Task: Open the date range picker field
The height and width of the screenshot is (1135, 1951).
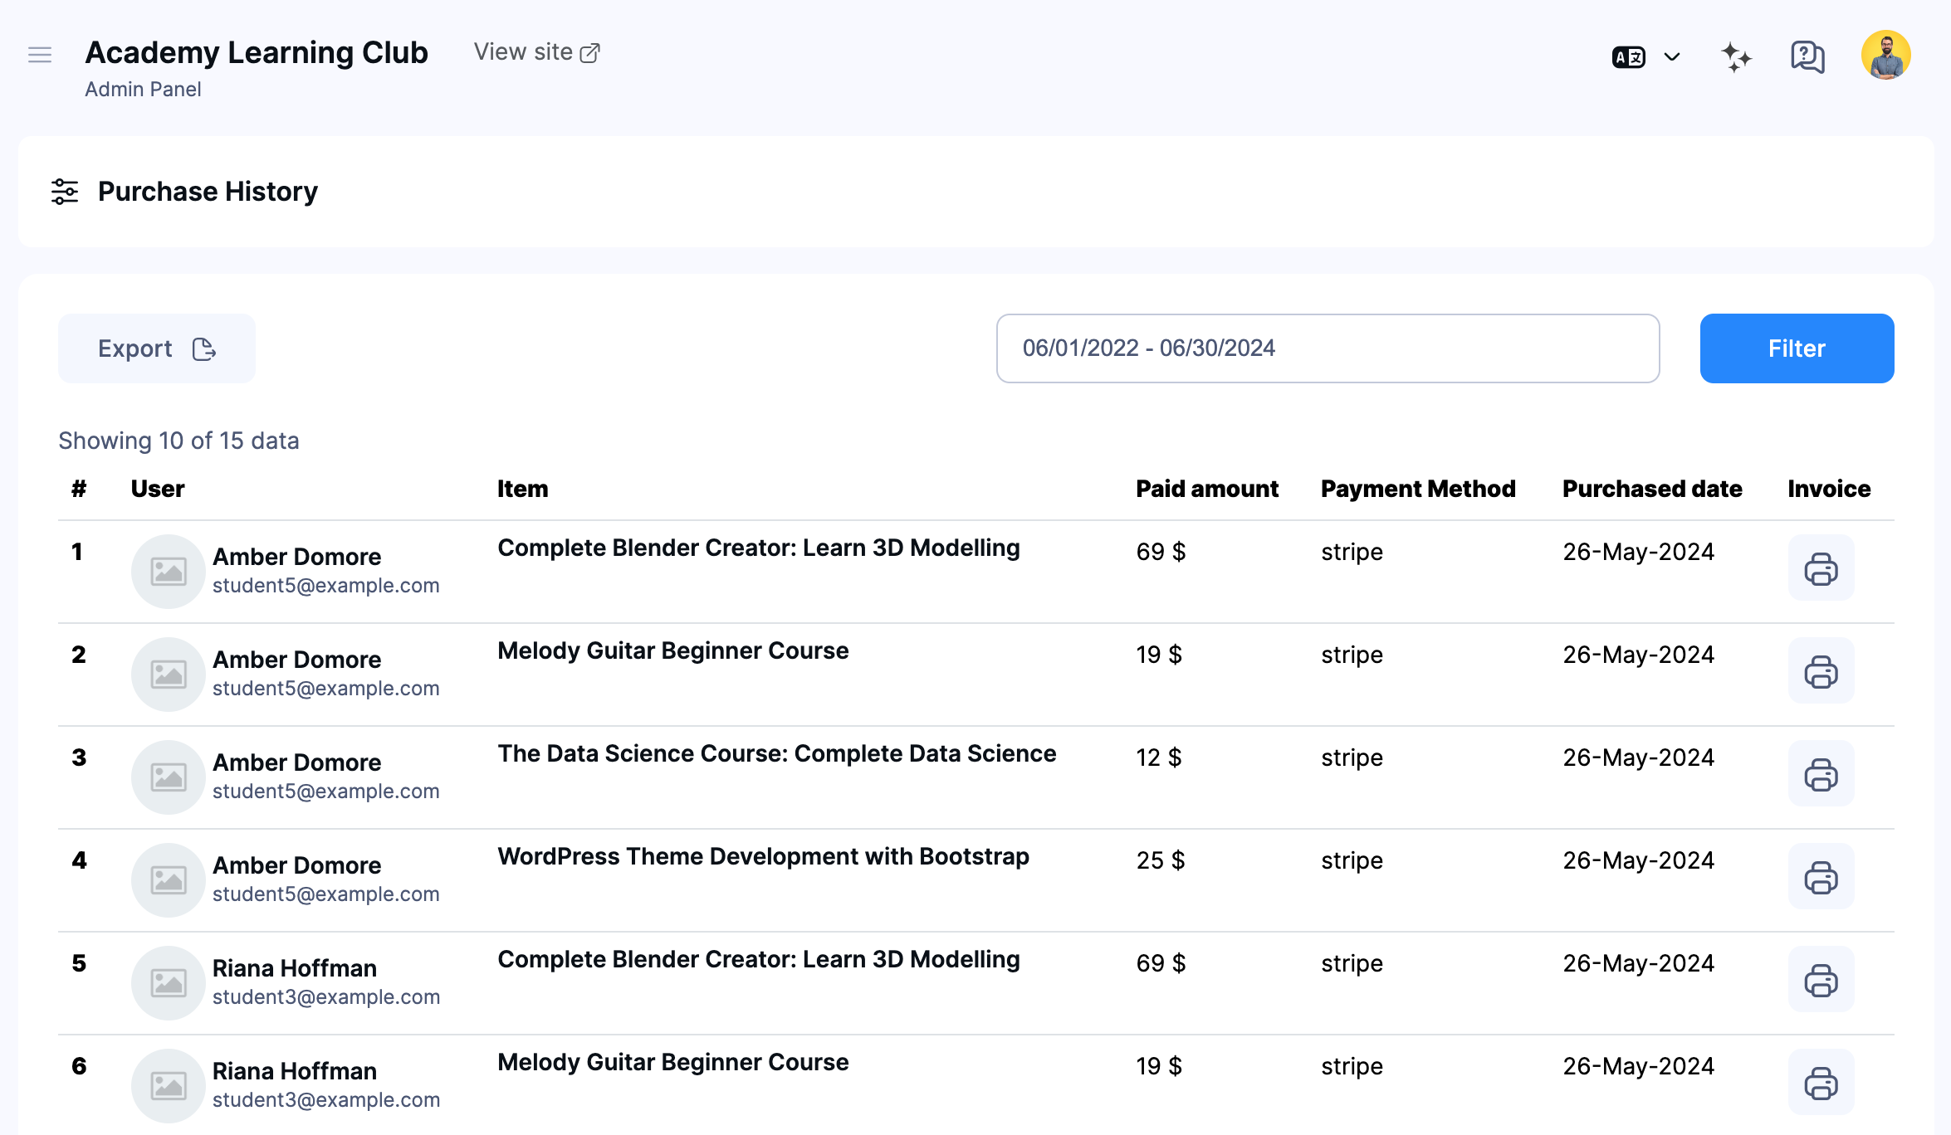Action: click(x=1326, y=348)
